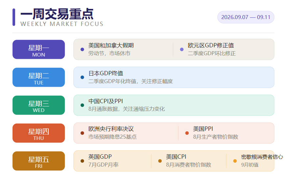295x180 pixels.
Task: Select the 星期三 WED day label
Action: click(38, 105)
